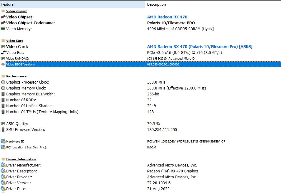The width and height of the screenshot is (281, 193).
Task: Click the Feature column header
Action: click(x=73, y=4)
